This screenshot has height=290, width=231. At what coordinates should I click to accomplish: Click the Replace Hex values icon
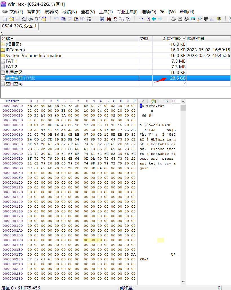point(128,19)
